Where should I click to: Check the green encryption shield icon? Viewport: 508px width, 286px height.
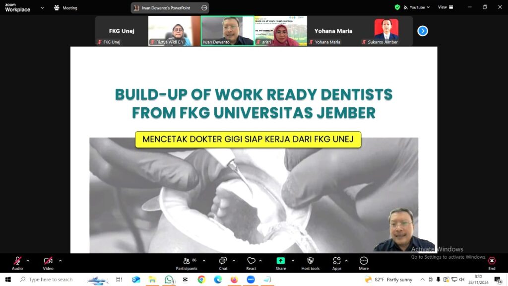coord(397,7)
